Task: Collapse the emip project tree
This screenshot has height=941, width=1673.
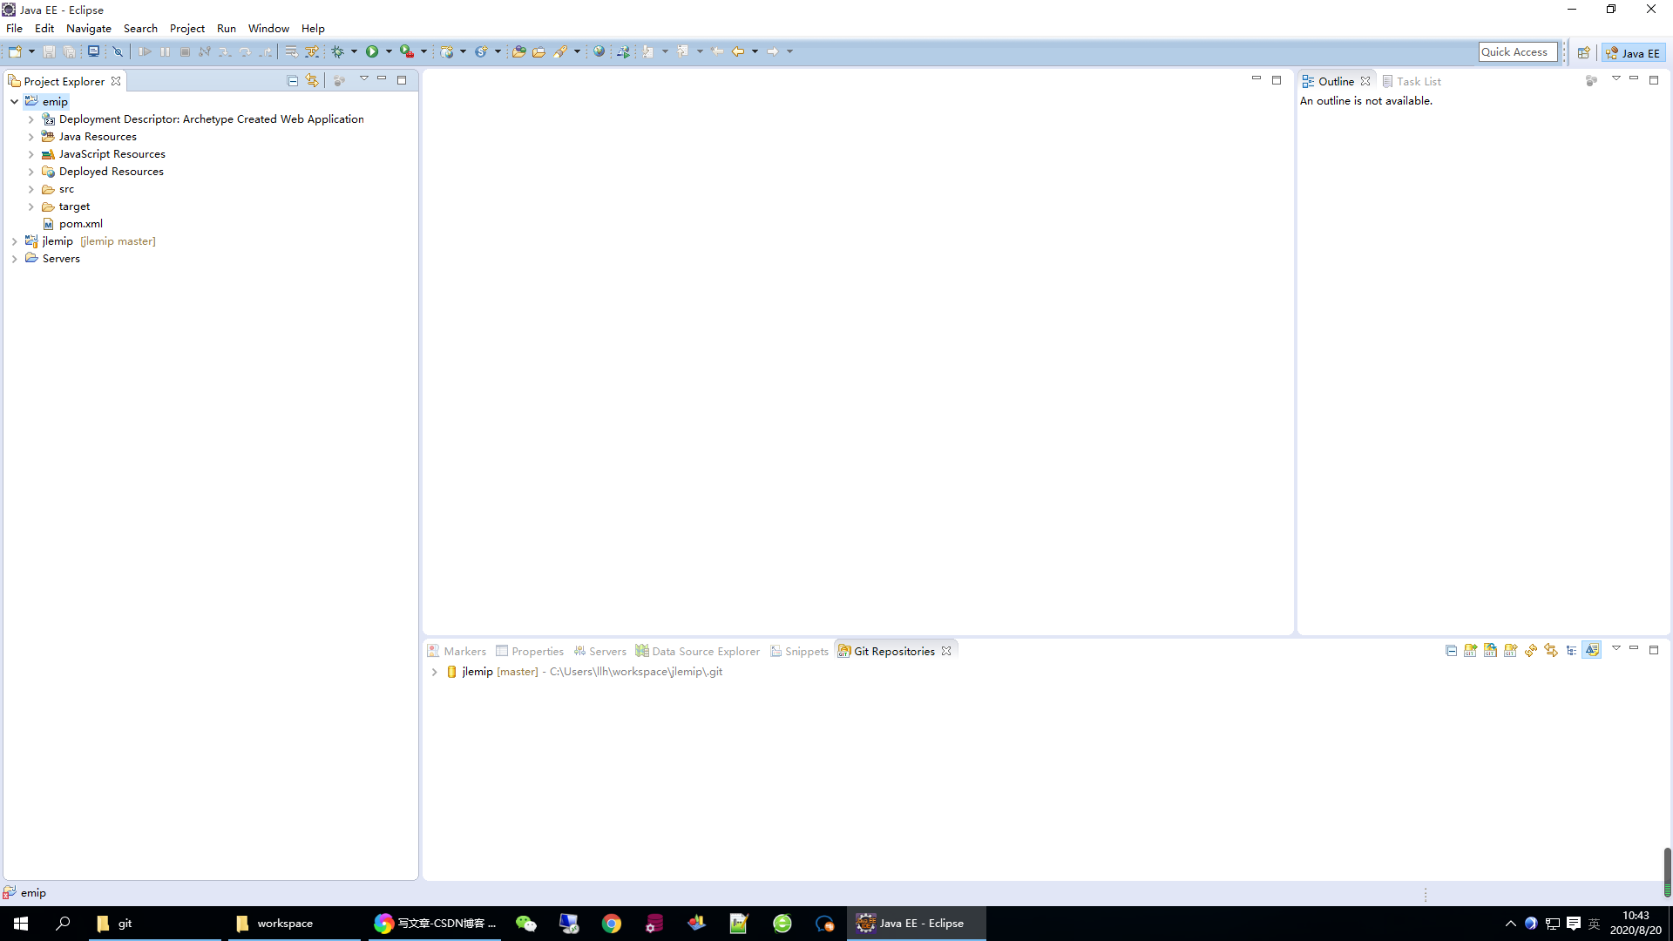Action: (14, 101)
